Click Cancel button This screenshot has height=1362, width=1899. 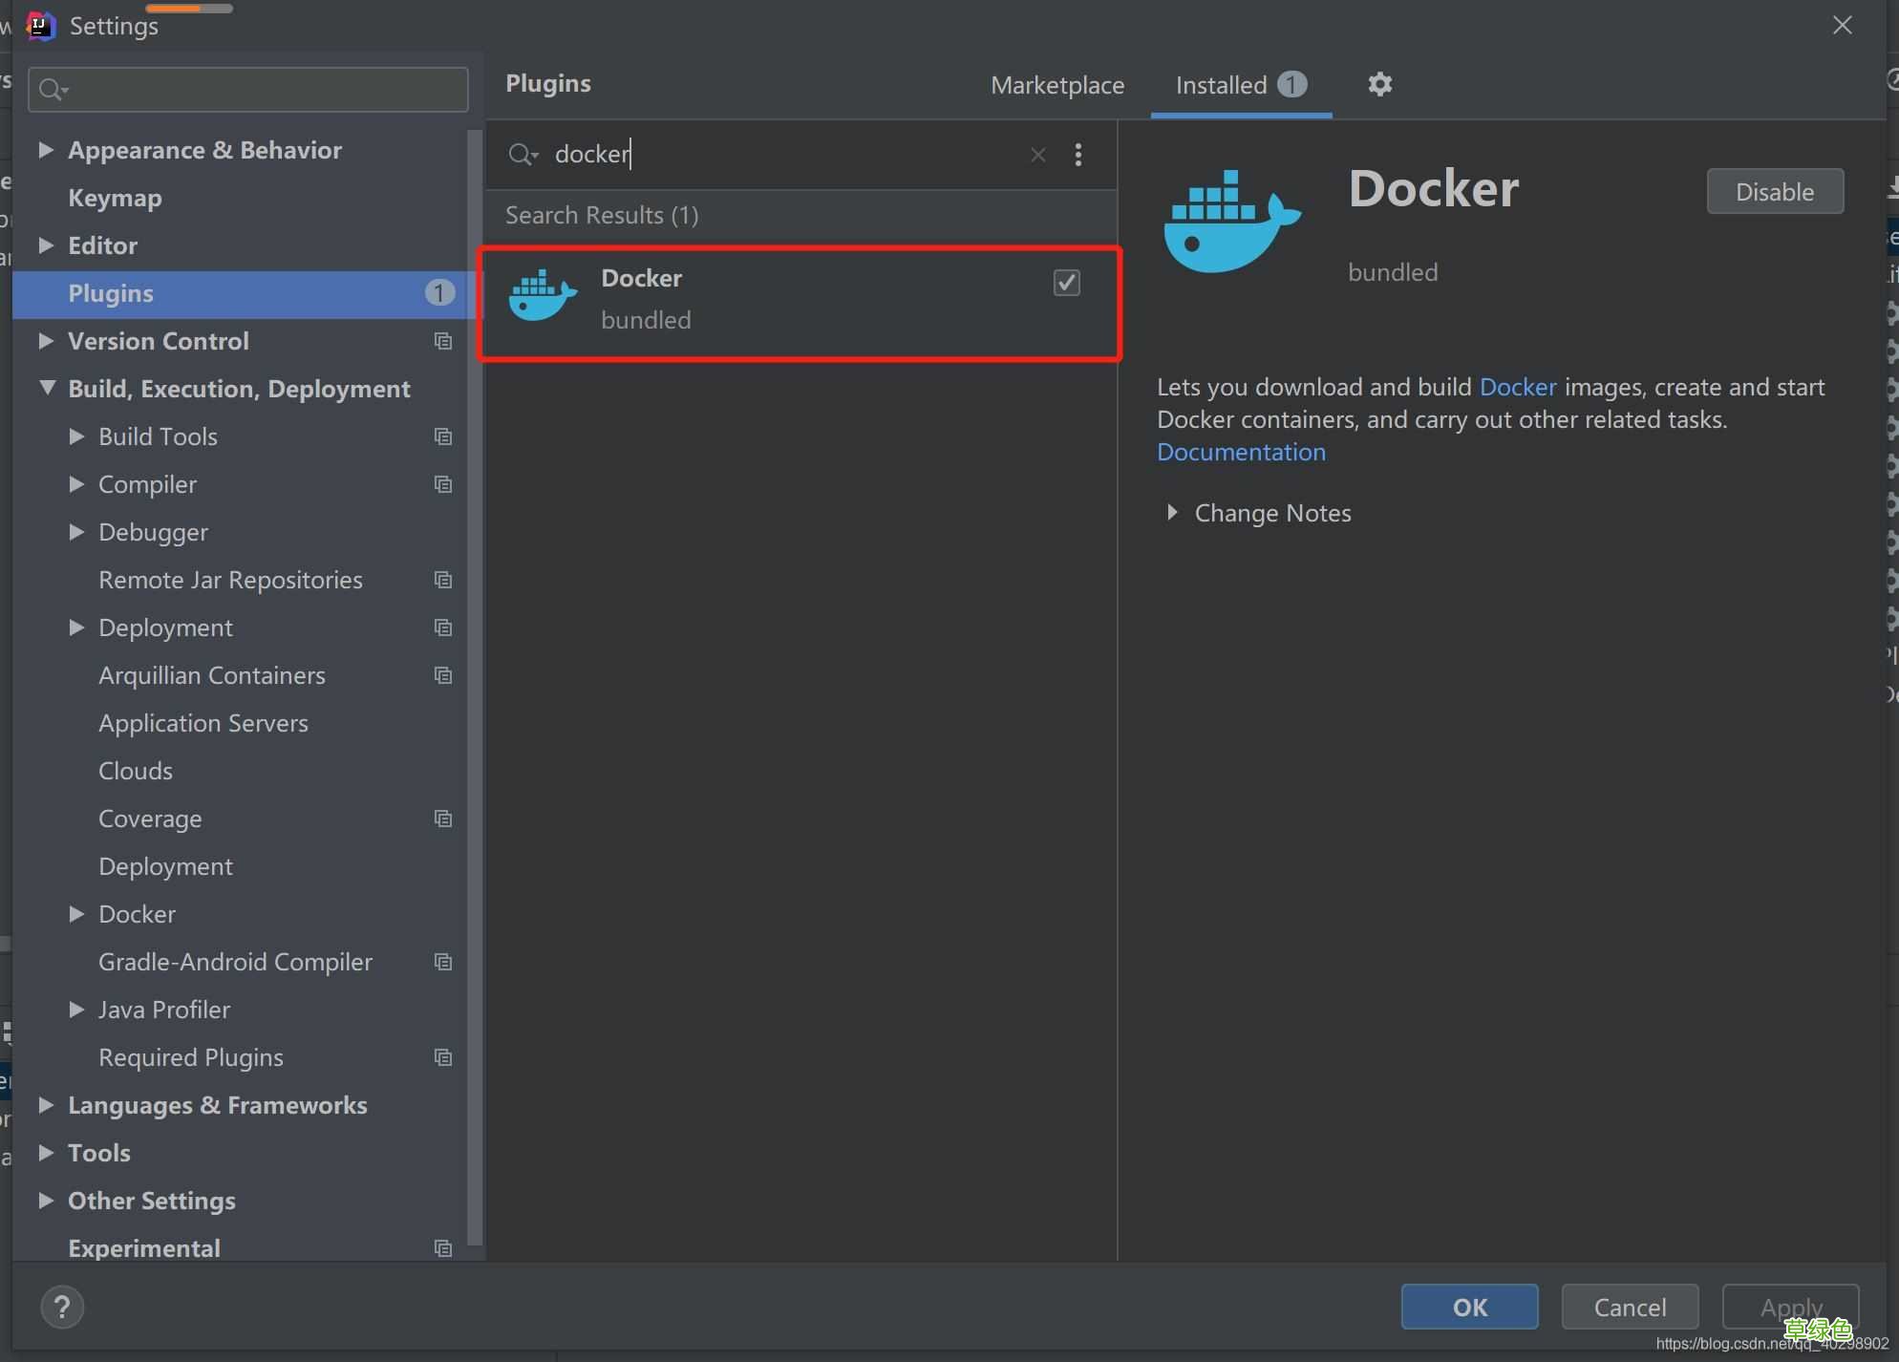1630,1307
